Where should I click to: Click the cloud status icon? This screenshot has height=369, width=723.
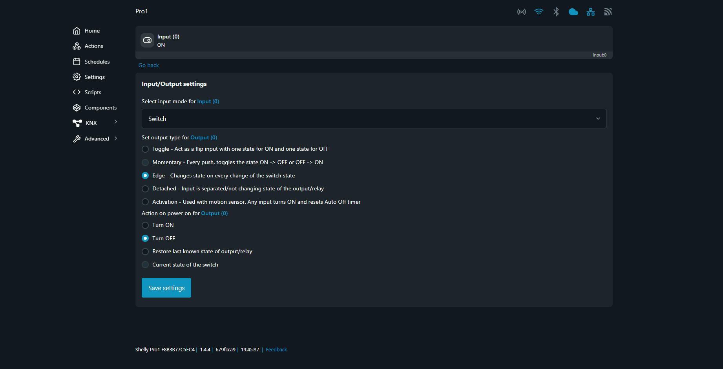point(573,12)
